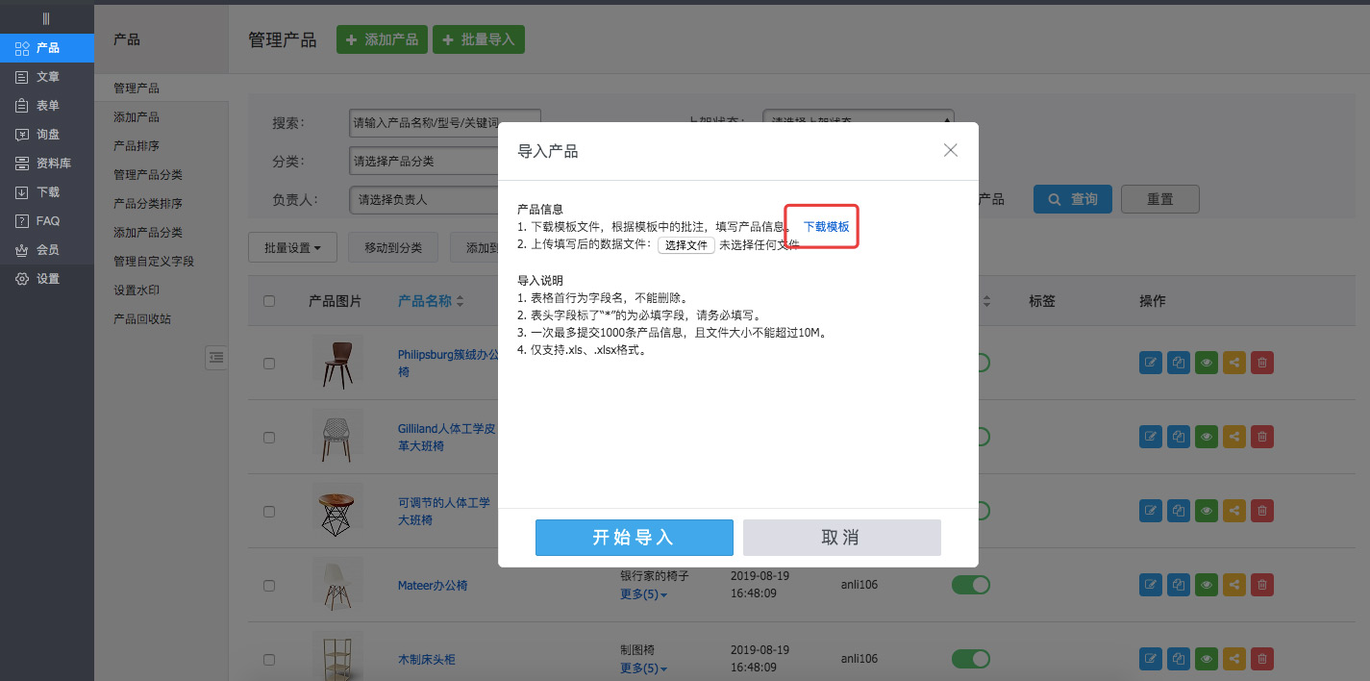Click the edit icon for Philipsburg chair row
This screenshot has height=681, width=1370.
[1150, 363]
